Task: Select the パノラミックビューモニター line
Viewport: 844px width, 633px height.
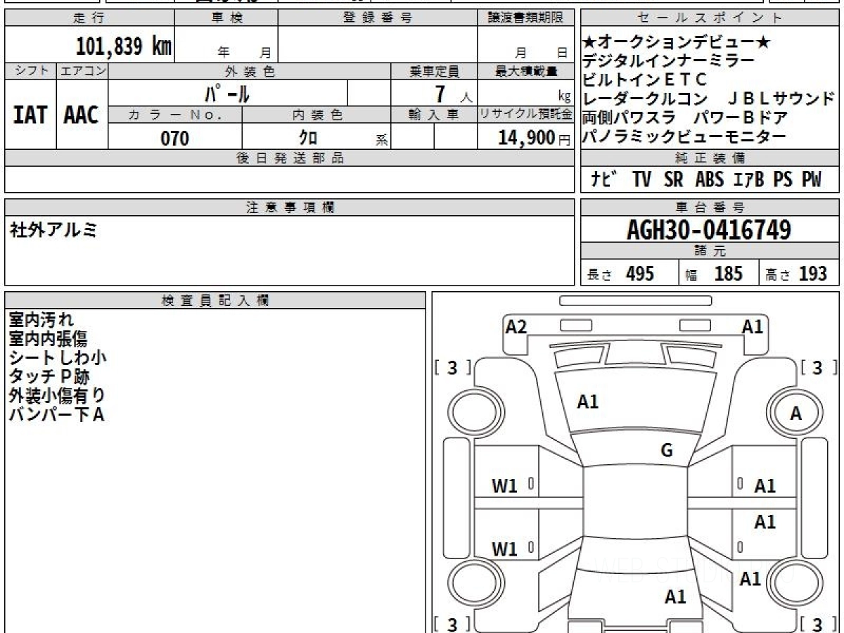Action: tap(684, 136)
